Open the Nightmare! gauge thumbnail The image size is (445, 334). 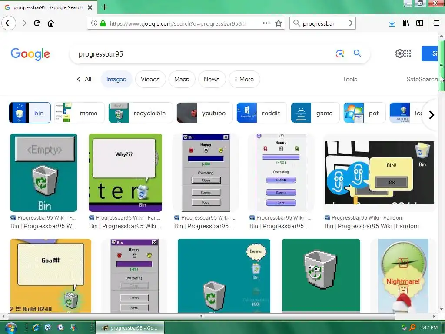pyautogui.click(x=403, y=275)
